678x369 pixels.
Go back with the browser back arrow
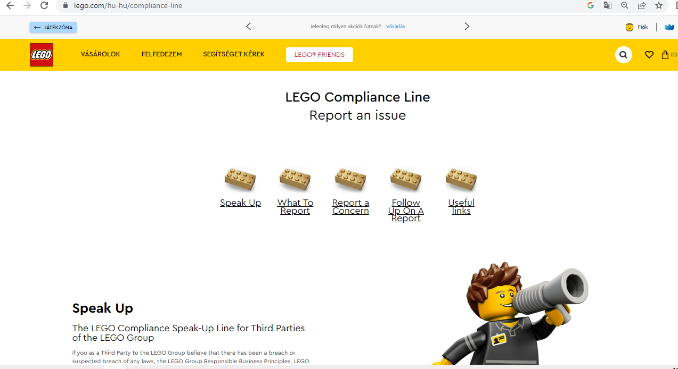10,6
